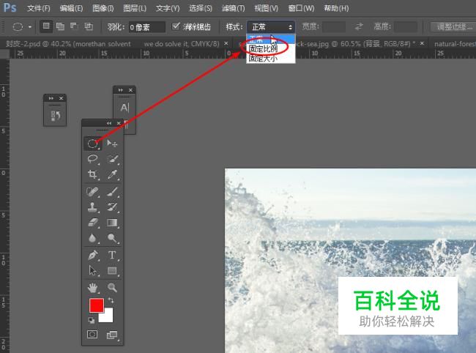Open the 编辑(E) menu
476x353 pixels.
(71, 8)
